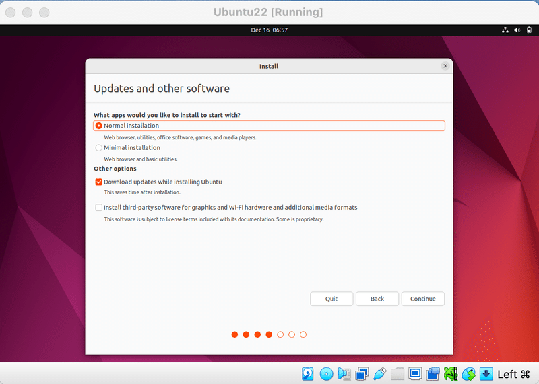Click the 'Install' dialog title bar text
539x384 pixels.
coord(269,66)
